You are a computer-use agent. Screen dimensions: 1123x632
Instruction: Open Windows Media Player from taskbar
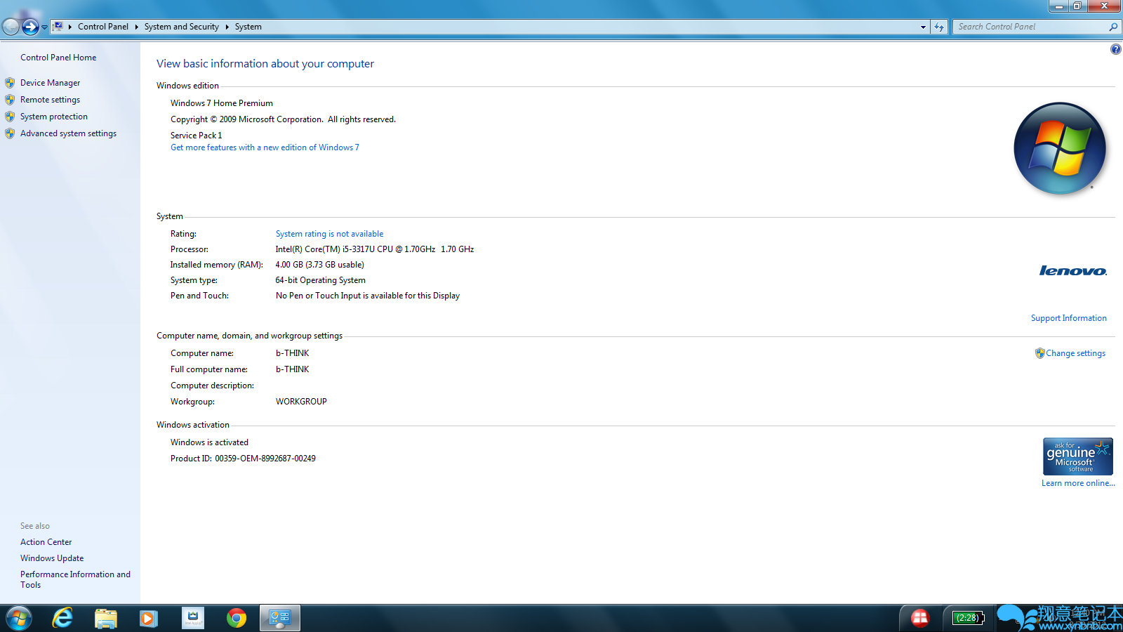(149, 619)
